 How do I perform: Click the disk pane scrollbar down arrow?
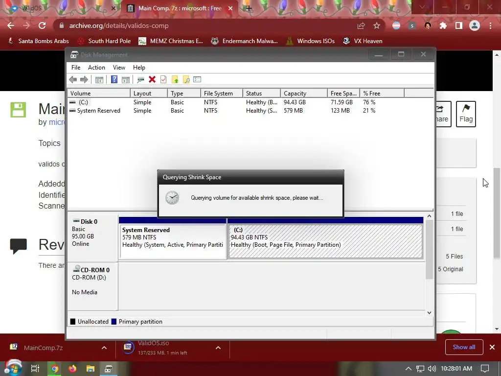click(x=430, y=313)
